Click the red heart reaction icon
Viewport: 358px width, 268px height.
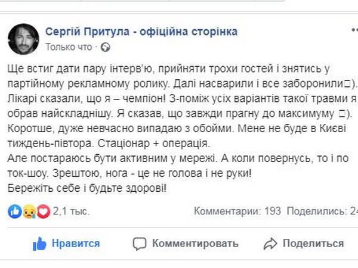tap(42, 211)
